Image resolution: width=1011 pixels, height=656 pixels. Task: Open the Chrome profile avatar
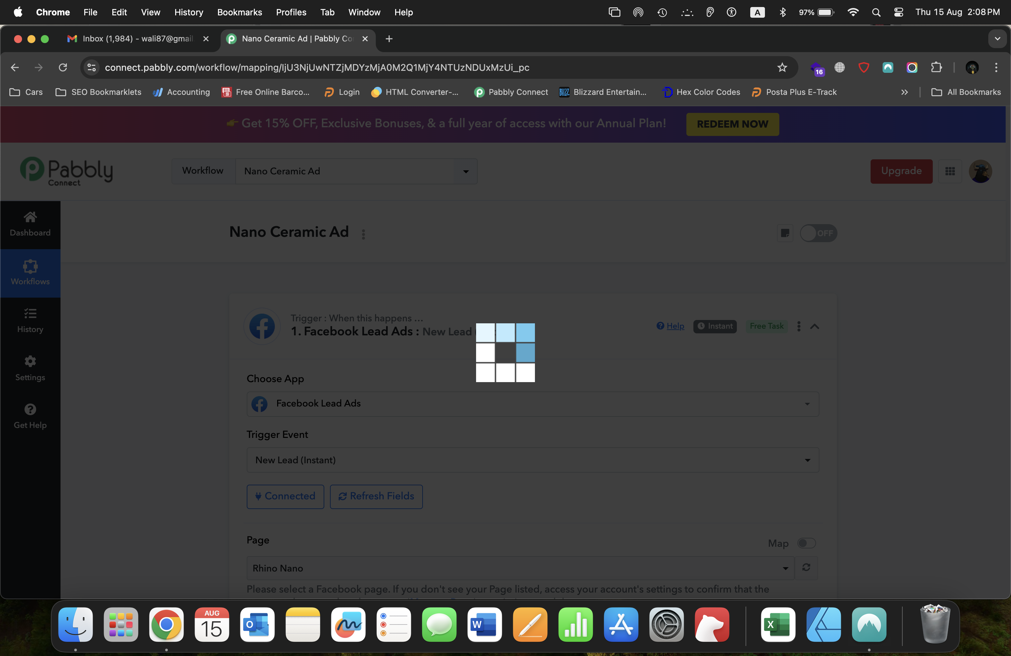pyautogui.click(x=972, y=67)
